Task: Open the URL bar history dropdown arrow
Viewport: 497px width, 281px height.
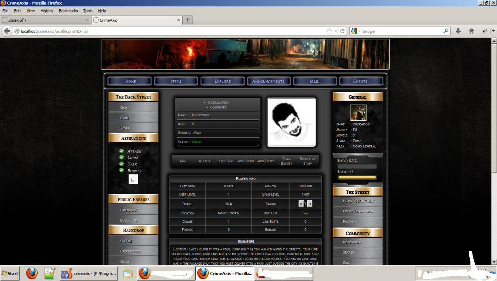Action: click(x=336, y=31)
